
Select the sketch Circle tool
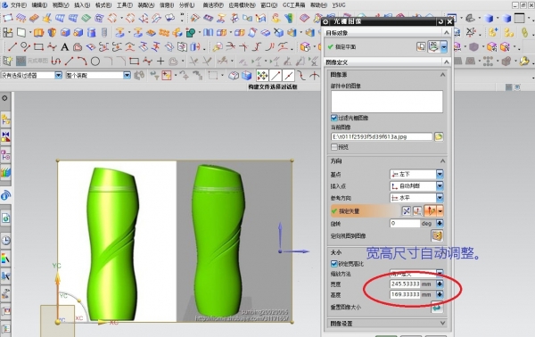95,62
